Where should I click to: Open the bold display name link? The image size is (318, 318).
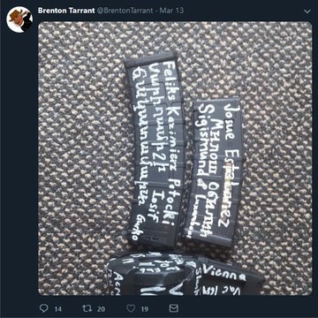[x=66, y=11]
